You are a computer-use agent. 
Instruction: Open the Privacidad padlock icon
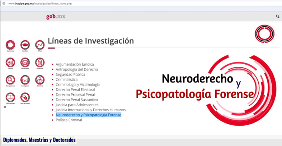40,62
